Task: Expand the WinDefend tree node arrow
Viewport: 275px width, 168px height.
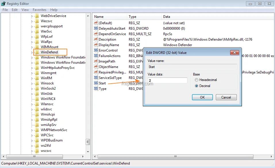Action: click(x=32, y=52)
